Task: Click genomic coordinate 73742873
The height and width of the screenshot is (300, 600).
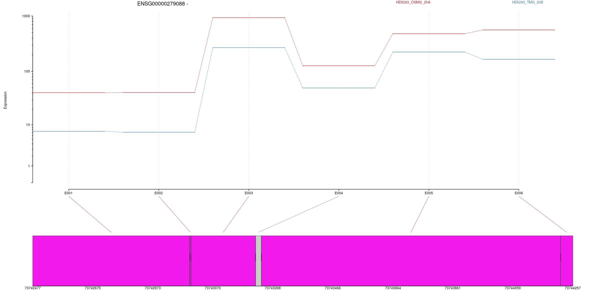Action: (153, 288)
